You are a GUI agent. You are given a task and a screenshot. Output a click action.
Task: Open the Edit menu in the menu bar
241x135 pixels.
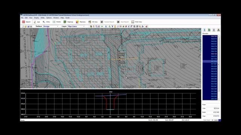point(26,18)
